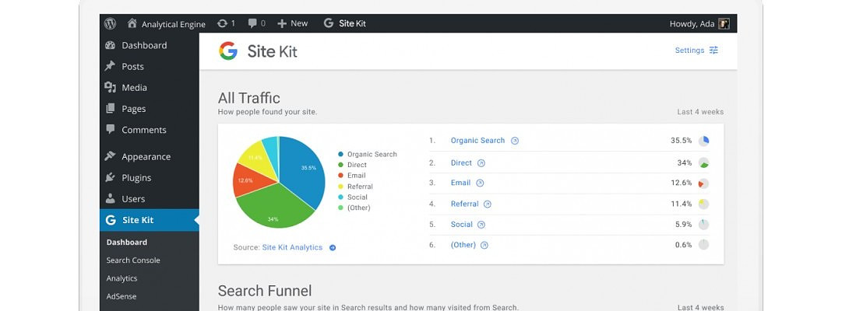The image size is (849, 311).
Task: Open the Howdy, Ada account menu
Action: pos(692,24)
